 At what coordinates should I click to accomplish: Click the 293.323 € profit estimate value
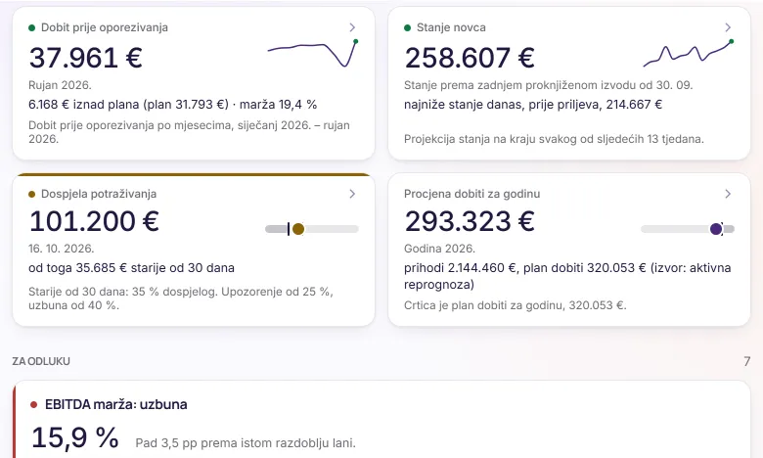470,221
